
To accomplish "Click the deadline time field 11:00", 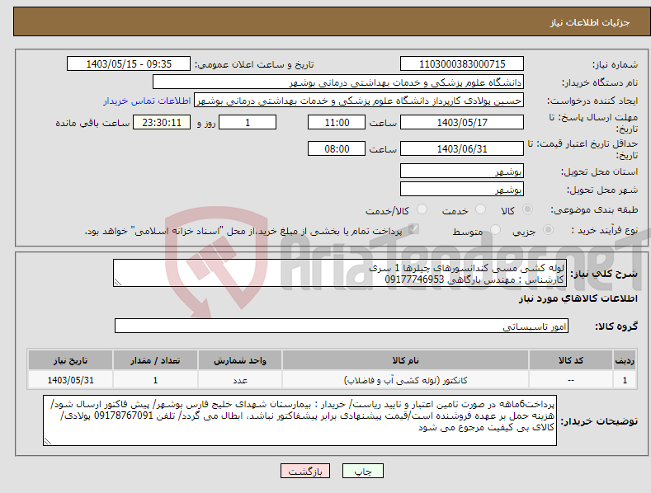I will click(337, 122).
